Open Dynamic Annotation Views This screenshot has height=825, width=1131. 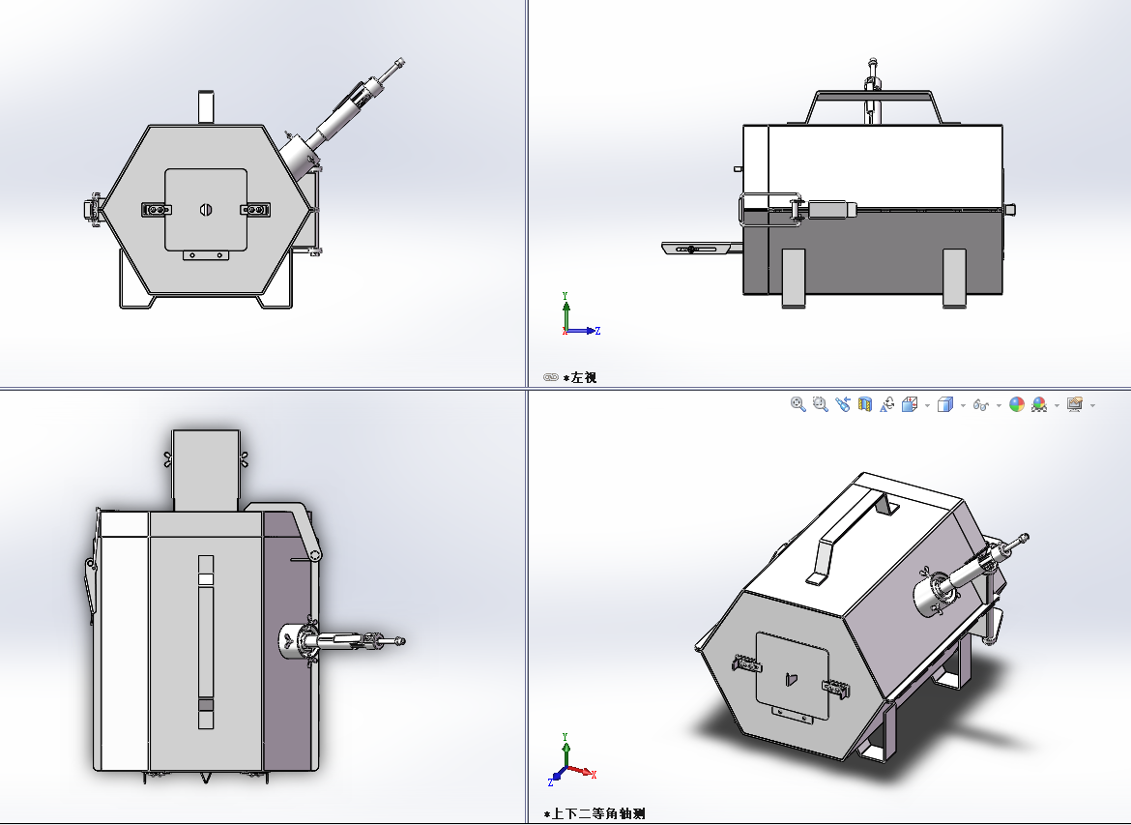pyautogui.click(x=887, y=404)
